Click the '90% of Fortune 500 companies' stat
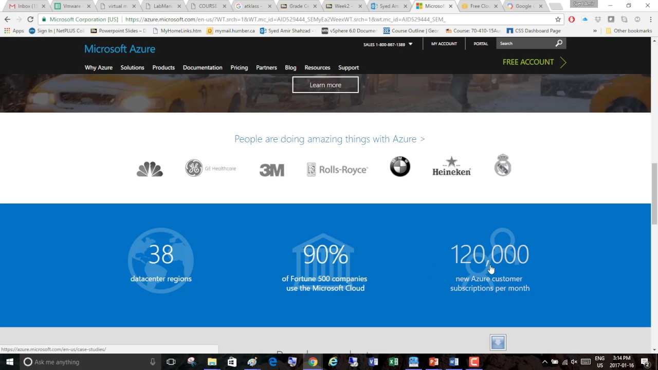658x370 pixels. [324, 263]
